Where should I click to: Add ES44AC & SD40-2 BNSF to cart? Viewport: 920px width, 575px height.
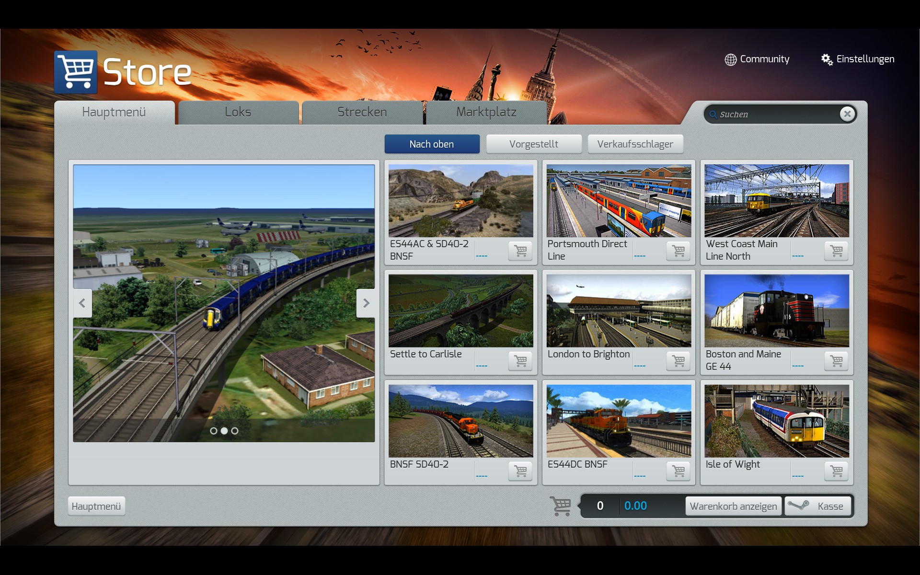pyautogui.click(x=520, y=251)
